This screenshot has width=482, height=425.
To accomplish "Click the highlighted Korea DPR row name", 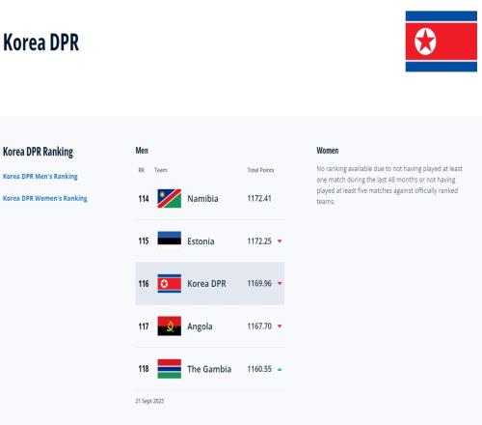I will [x=206, y=284].
